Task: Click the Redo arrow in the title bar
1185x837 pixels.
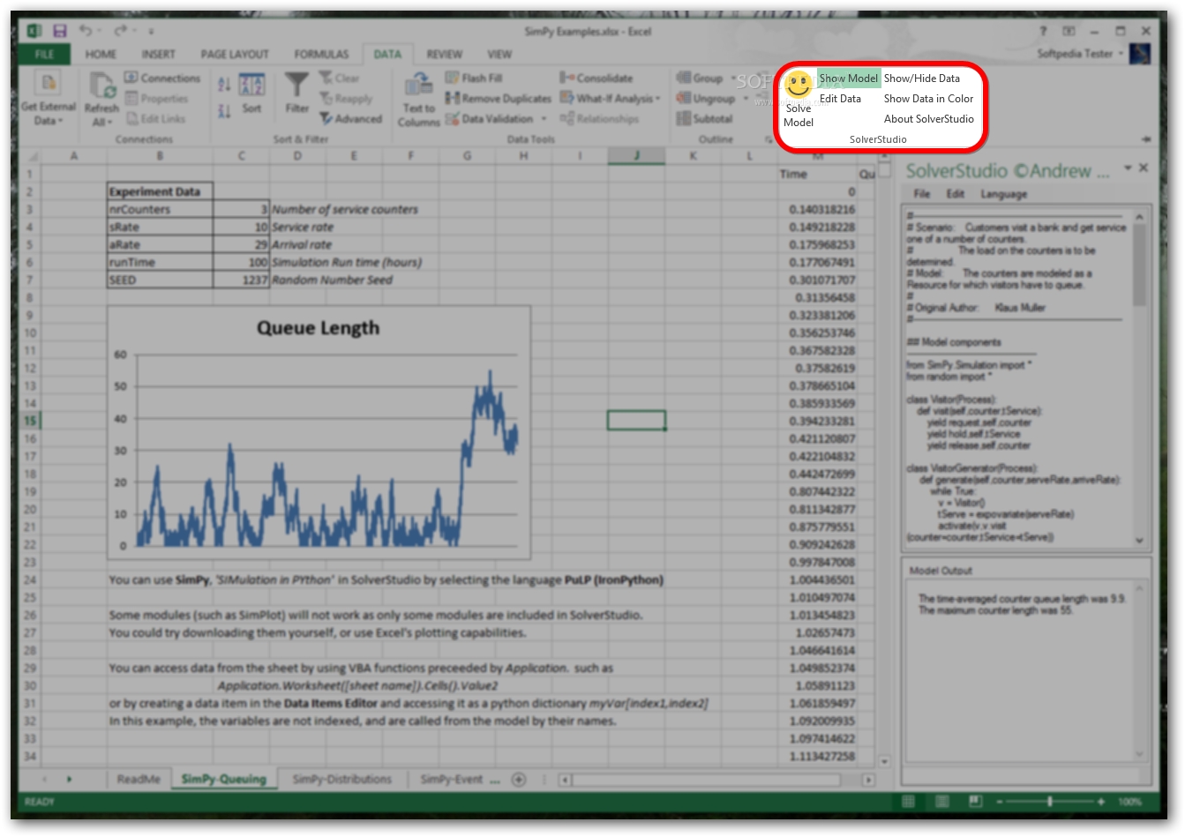Action: pyautogui.click(x=120, y=31)
